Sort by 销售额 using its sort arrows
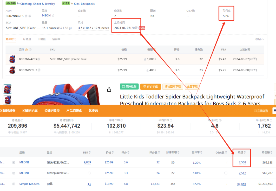The height and width of the screenshot is (191, 276). coord(271,152)
